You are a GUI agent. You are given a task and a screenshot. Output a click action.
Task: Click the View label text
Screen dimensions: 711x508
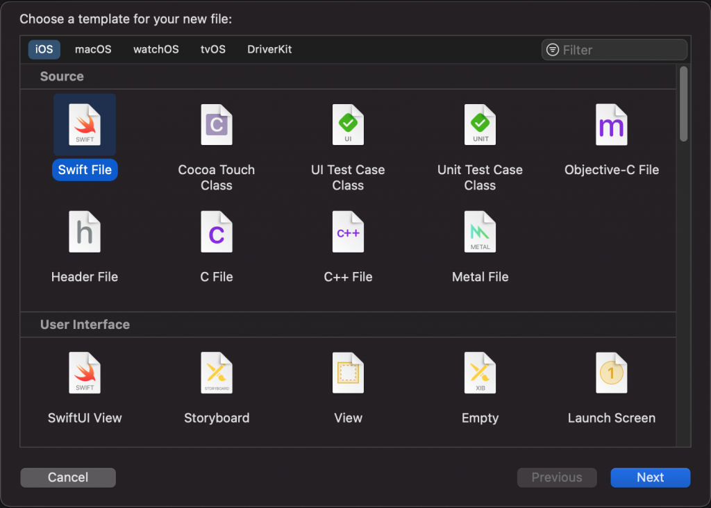point(348,417)
